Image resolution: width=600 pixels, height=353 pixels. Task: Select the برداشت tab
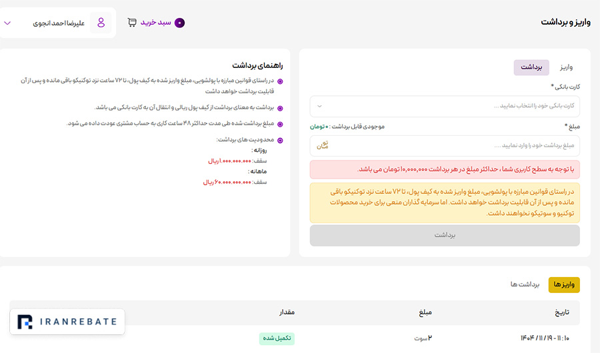coord(531,67)
